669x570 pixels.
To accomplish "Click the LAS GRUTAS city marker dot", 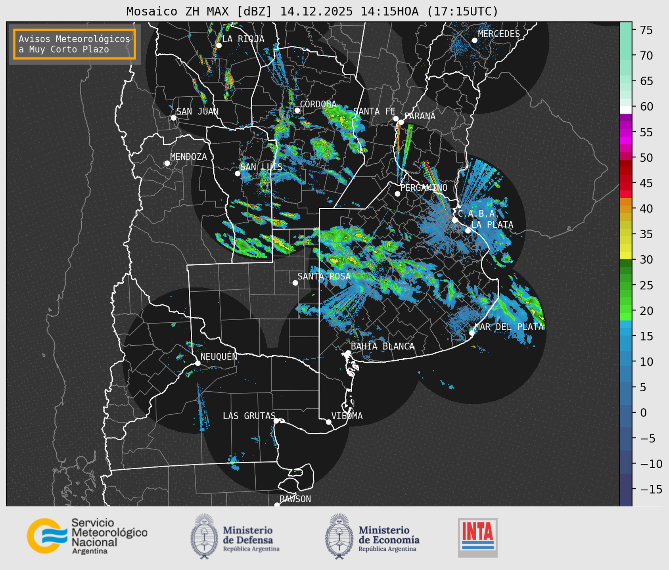I will click(x=276, y=421).
